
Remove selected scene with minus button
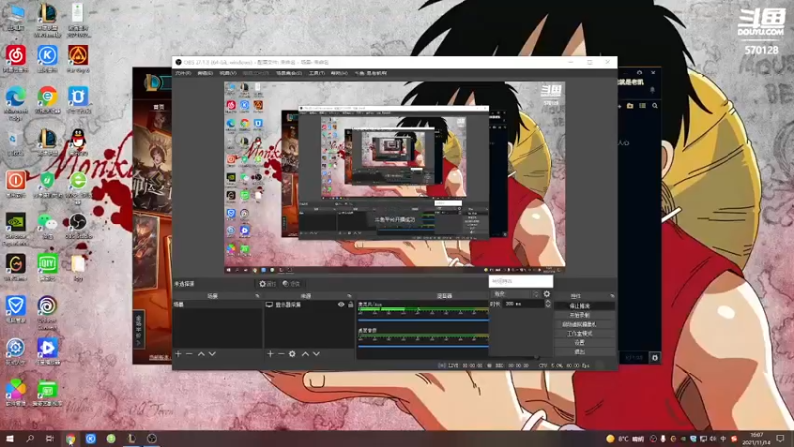click(189, 354)
